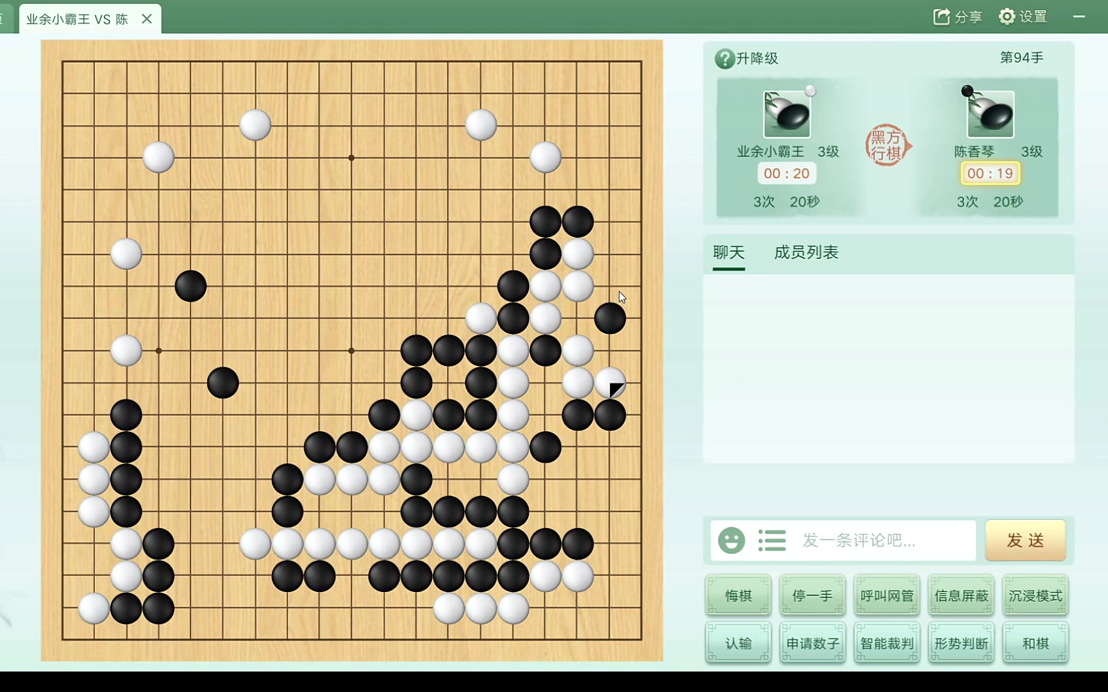The width and height of the screenshot is (1108, 692).
Task: Click 业余小霸王's player avatar
Action: 787,114
